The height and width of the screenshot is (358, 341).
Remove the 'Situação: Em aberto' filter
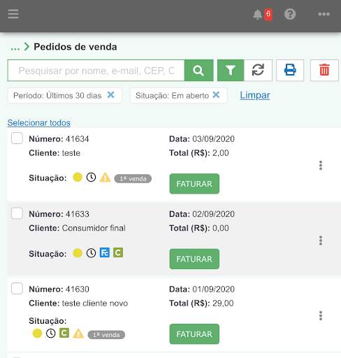pyautogui.click(x=216, y=95)
